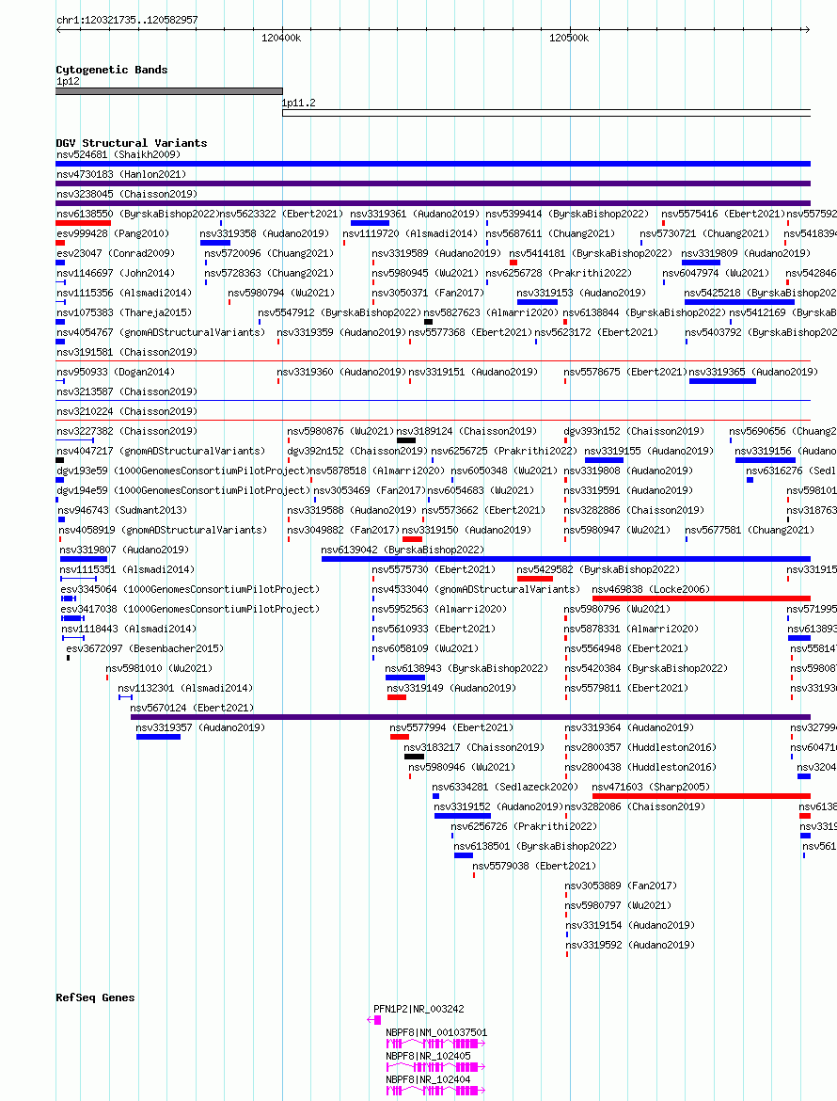Click the nsv3191581 (Chaisson2019) label
This screenshot has width=837, height=1101.
pyautogui.click(x=127, y=352)
